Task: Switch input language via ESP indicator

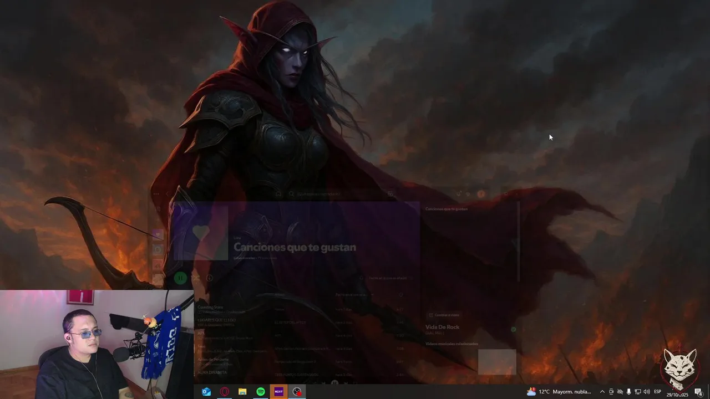Action: point(658,392)
